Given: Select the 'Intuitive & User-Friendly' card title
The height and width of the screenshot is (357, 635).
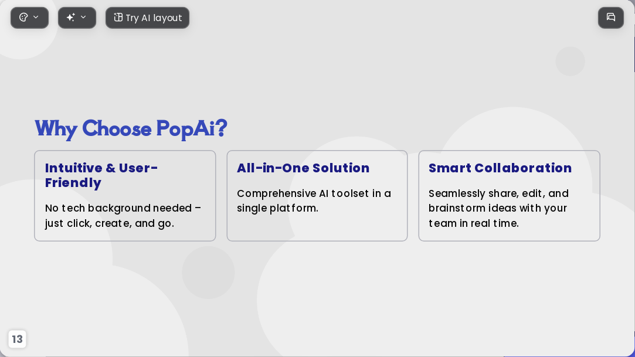Looking at the screenshot, I should pyautogui.click(x=101, y=175).
